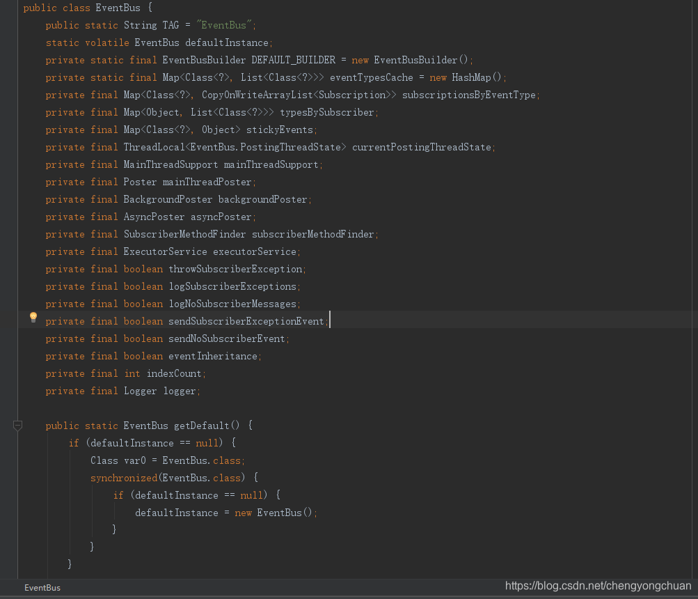
Task: Click the indexCount field name
Action: click(x=174, y=373)
